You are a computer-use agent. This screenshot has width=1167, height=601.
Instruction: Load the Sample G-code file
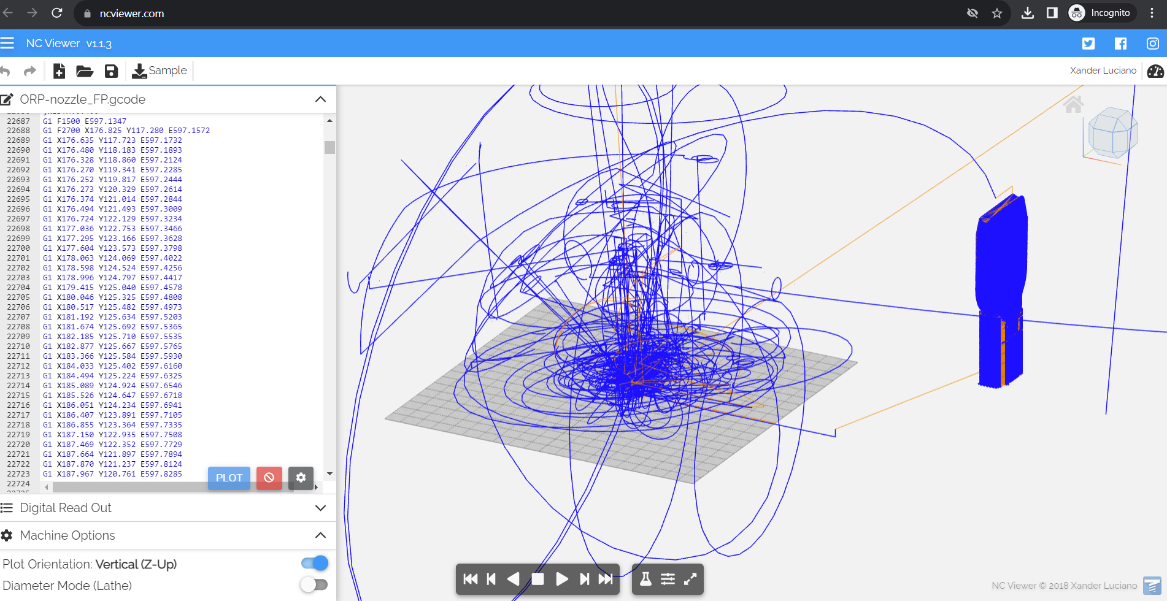160,71
